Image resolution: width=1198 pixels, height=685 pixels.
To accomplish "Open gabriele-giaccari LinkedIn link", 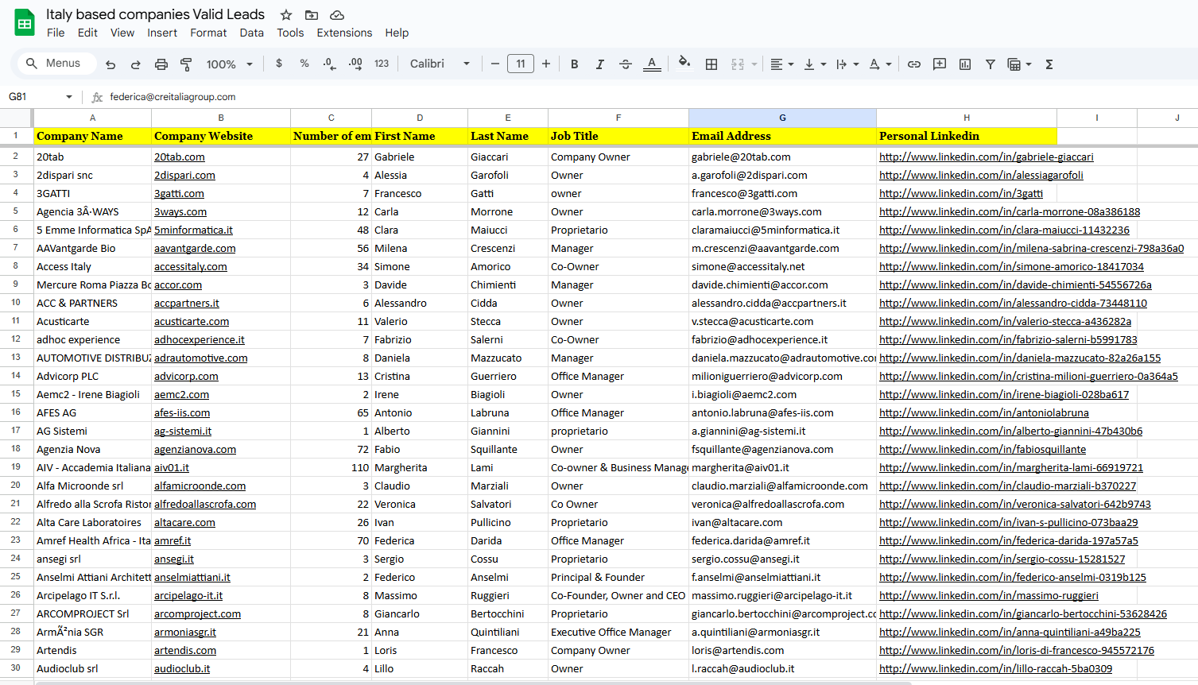I will tap(987, 157).
